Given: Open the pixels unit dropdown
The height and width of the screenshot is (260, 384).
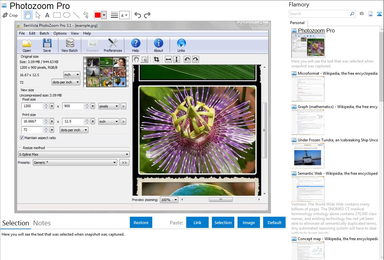Looking at the screenshot, I should pos(109,106).
